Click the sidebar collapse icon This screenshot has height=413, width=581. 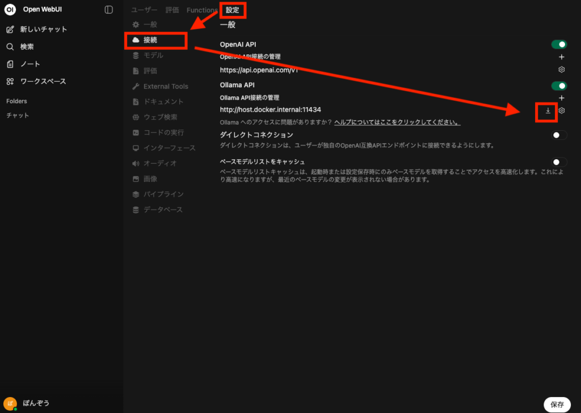tap(109, 10)
